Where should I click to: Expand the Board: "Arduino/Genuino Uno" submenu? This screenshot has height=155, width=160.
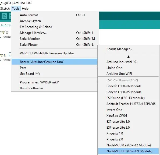55,62
